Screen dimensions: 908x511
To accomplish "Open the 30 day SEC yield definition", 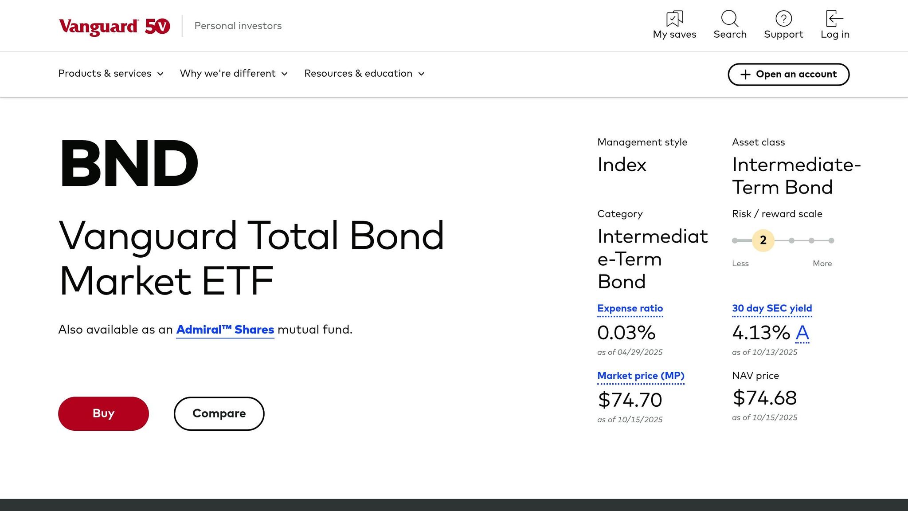I will point(772,308).
